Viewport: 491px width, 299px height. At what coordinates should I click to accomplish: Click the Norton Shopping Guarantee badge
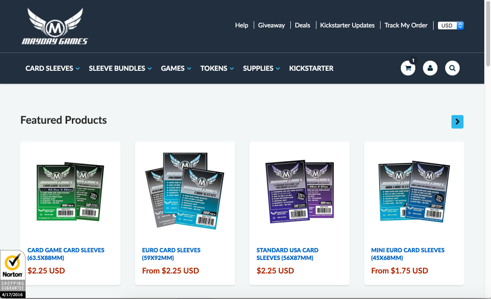point(13,274)
